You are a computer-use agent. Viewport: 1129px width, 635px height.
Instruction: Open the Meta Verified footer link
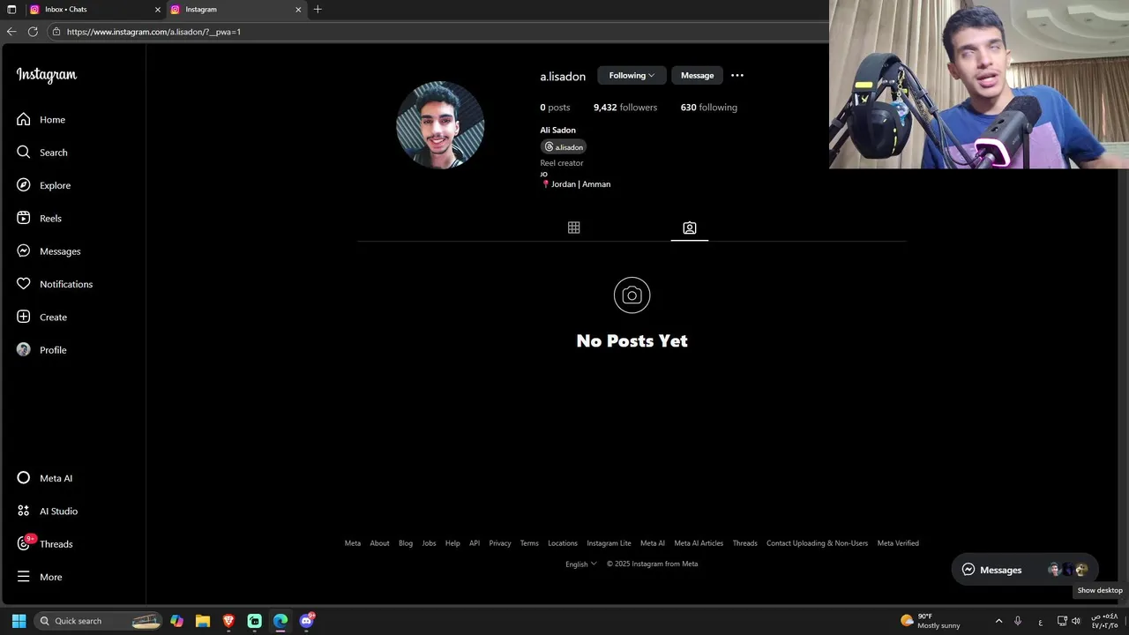point(898,543)
